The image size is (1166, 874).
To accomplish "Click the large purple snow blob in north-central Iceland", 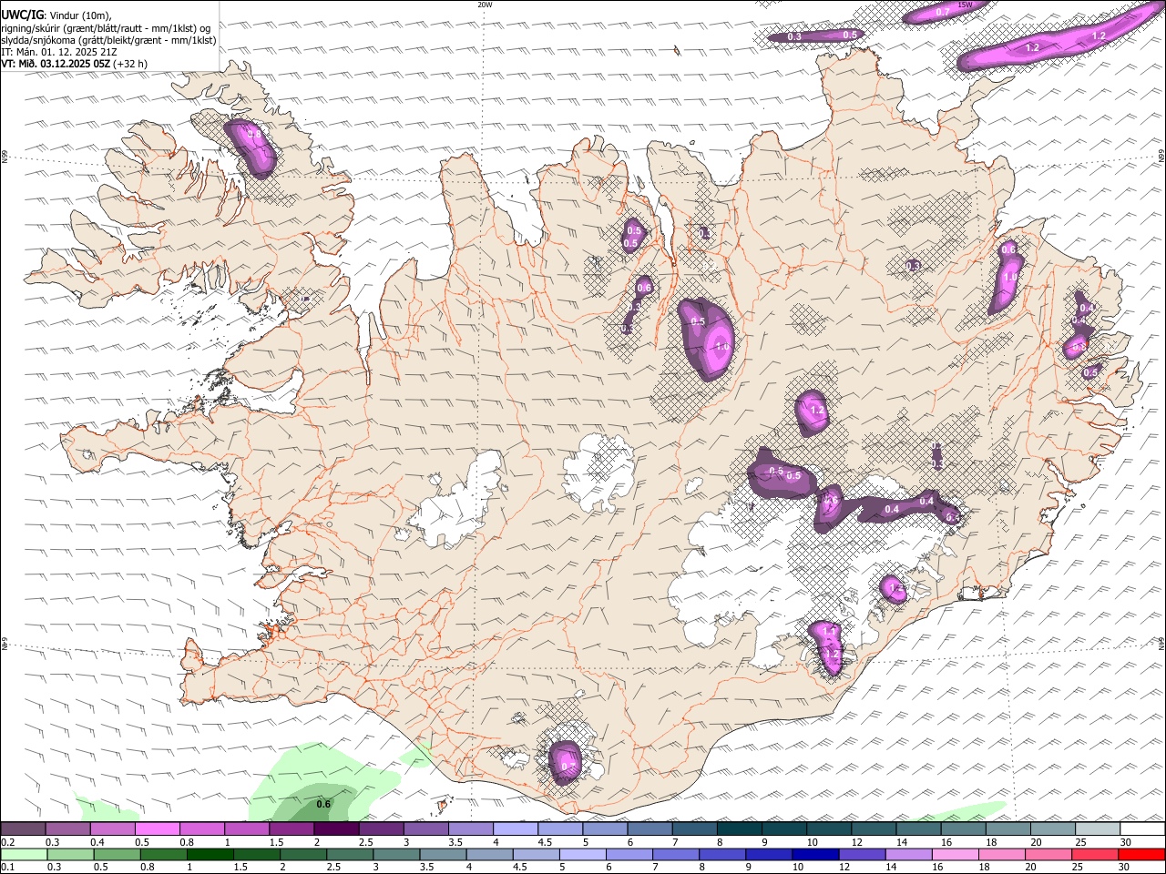I will 707,338.
